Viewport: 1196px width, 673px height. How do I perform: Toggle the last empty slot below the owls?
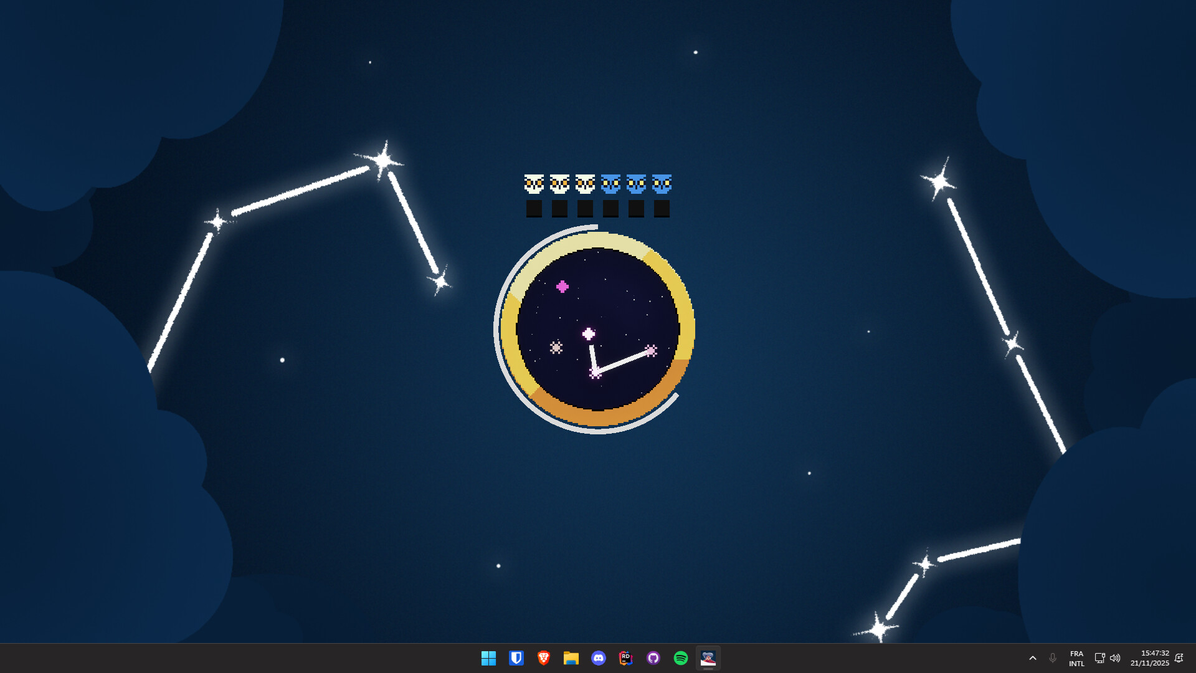point(662,209)
